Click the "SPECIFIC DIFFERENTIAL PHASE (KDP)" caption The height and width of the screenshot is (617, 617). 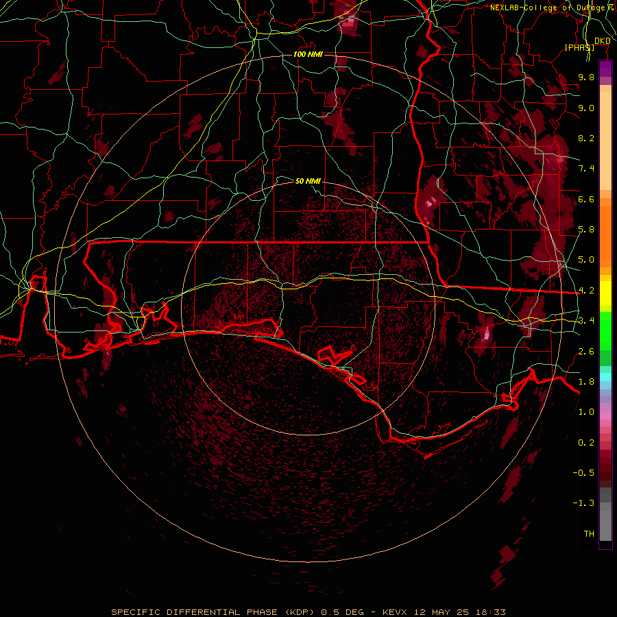[x=214, y=612]
